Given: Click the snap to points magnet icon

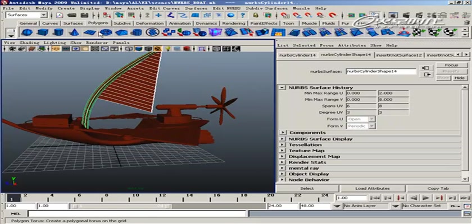Looking at the screenshot, I should point(308,15).
